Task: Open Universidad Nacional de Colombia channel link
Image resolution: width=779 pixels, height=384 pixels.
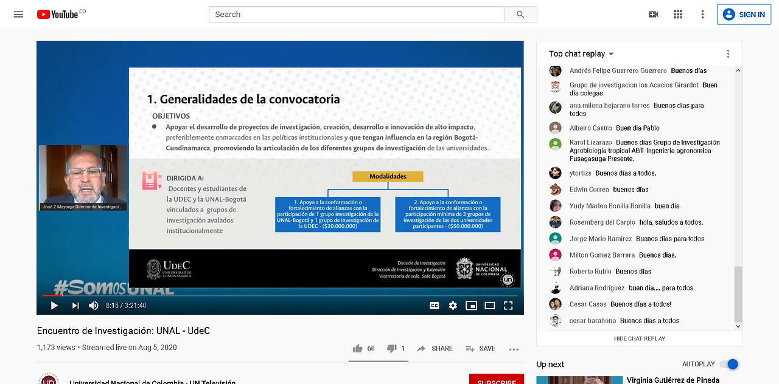Action: pos(153,382)
